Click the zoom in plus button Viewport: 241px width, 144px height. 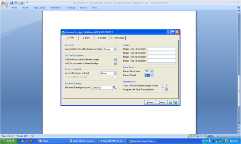[x=238, y=136]
